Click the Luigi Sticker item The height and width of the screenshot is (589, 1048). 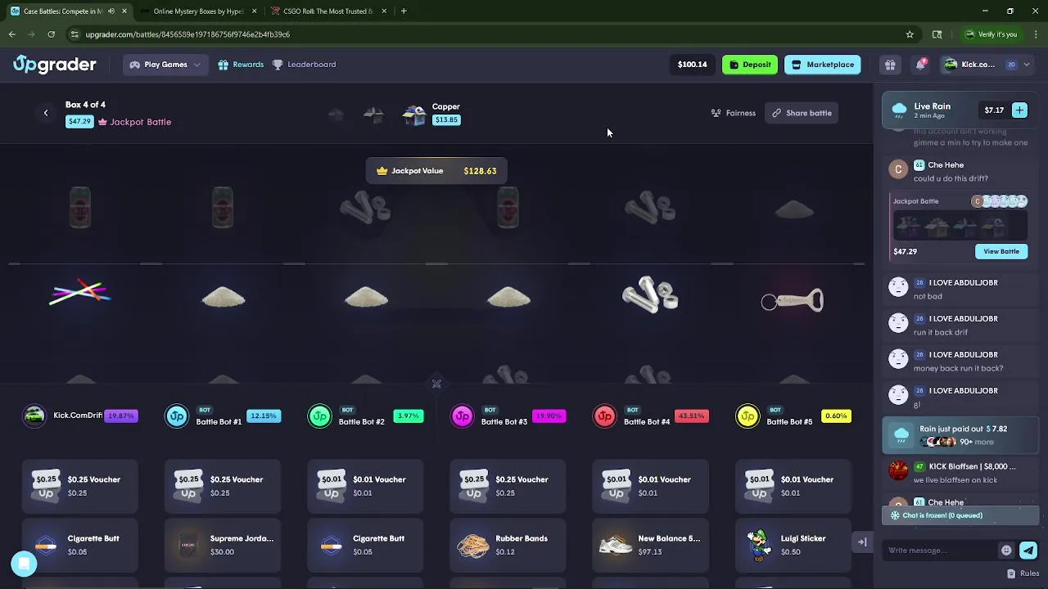(x=792, y=545)
